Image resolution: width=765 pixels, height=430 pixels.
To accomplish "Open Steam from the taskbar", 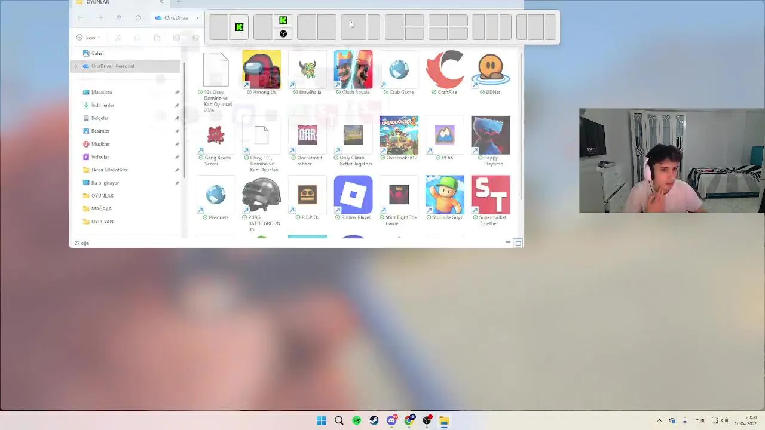I will tap(374, 420).
